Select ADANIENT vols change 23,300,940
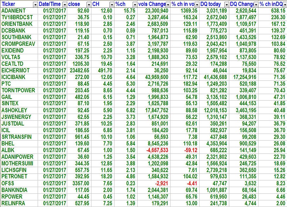Image resolution: width=287 pixels, height=207 pixels. (157, 10)
